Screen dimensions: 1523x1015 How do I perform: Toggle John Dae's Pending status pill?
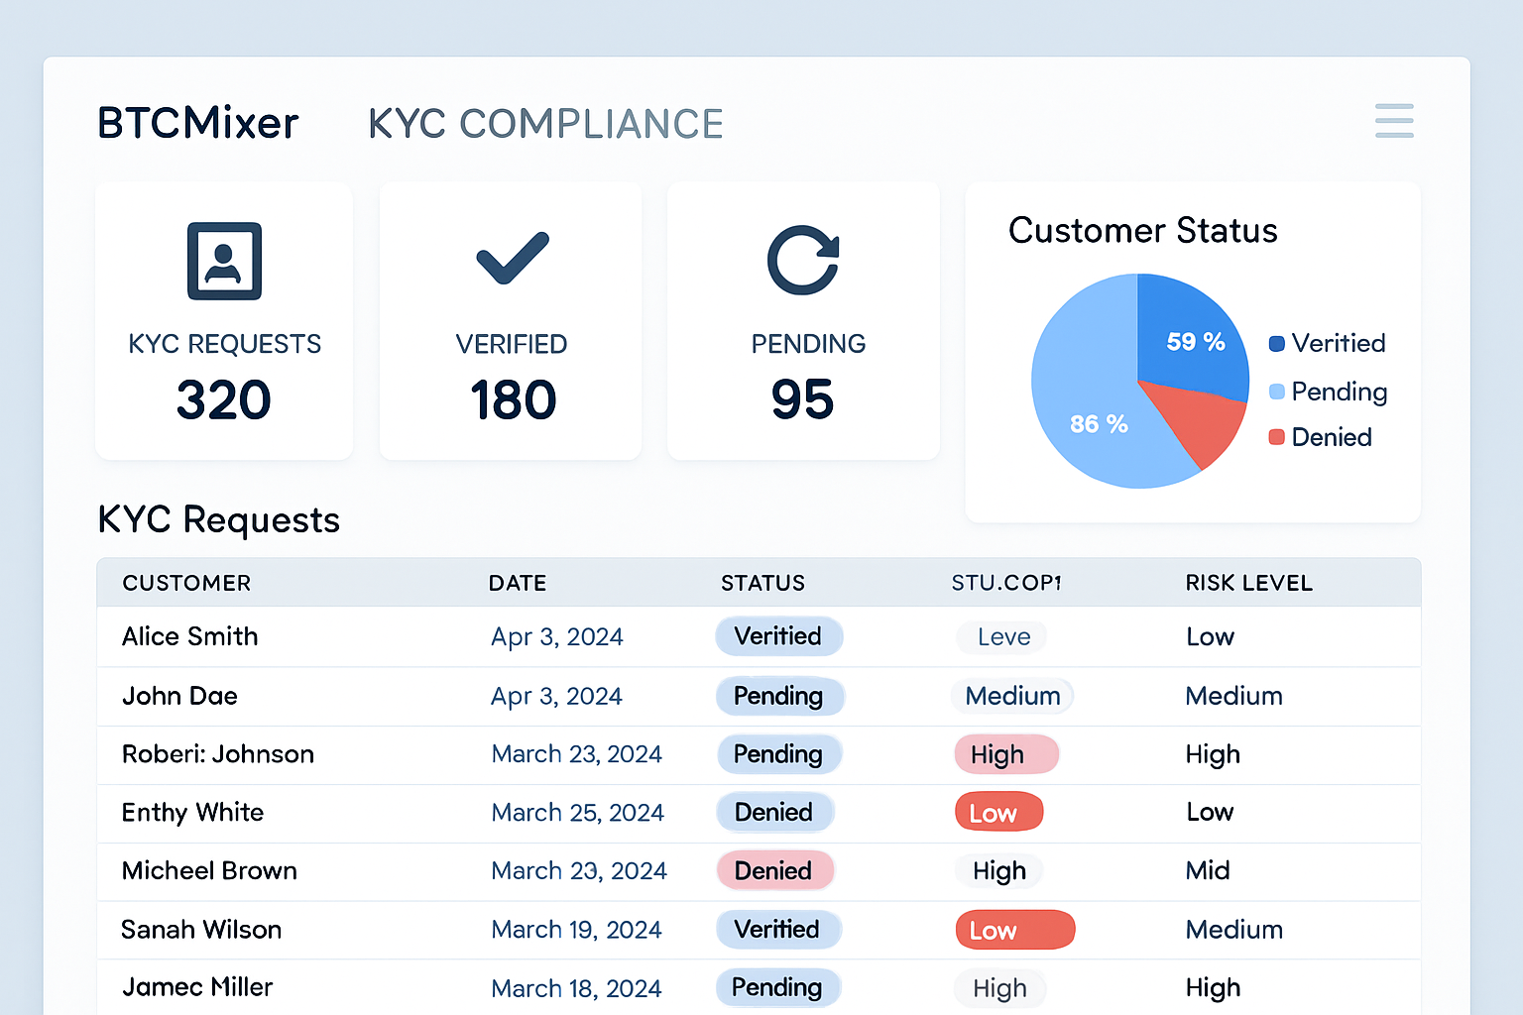(779, 696)
